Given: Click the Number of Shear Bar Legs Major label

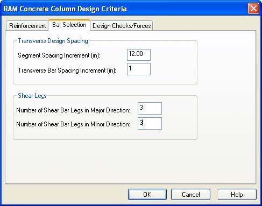Looking at the screenshot, I should [x=73, y=110].
